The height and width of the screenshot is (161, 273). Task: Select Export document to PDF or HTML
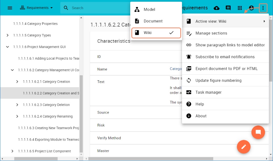click(x=225, y=69)
